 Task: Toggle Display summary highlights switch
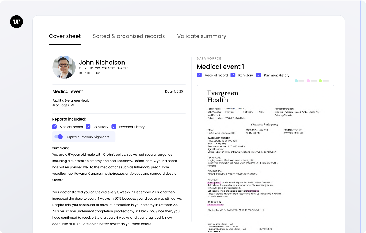(59, 137)
